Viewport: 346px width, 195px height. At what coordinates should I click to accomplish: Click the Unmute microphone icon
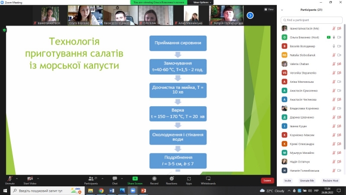click(10, 179)
